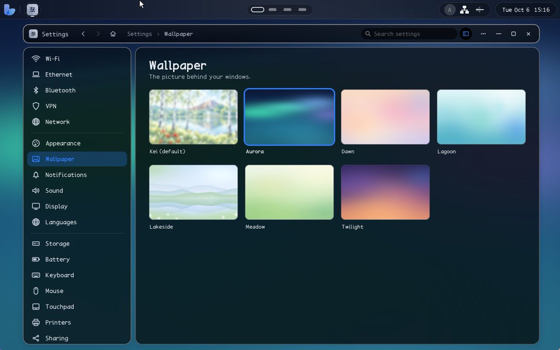This screenshot has height=350, width=560.
Task: Switch to the third workspace indicator
Action: [x=287, y=9]
